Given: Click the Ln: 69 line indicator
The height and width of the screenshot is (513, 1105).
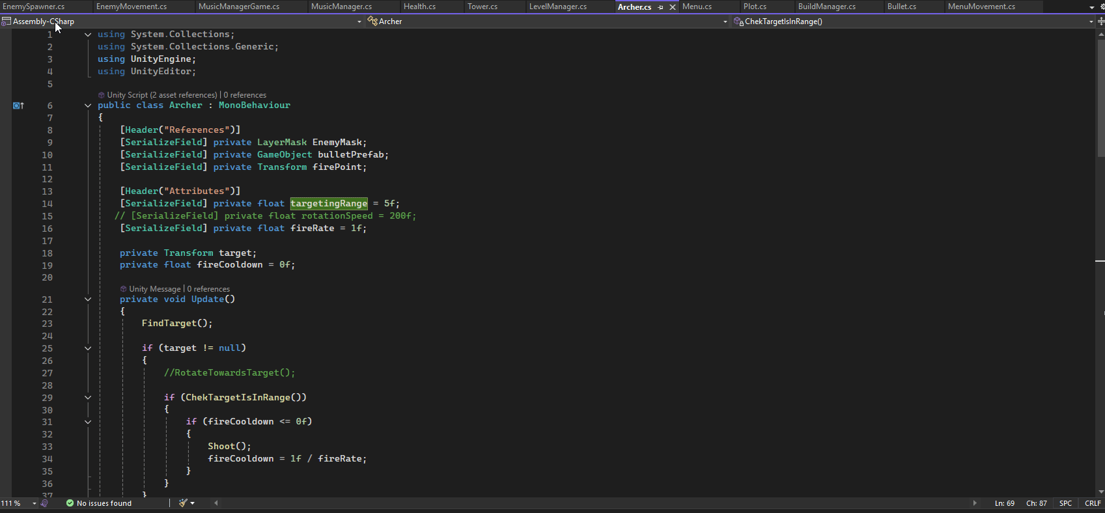Looking at the screenshot, I should (1005, 503).
